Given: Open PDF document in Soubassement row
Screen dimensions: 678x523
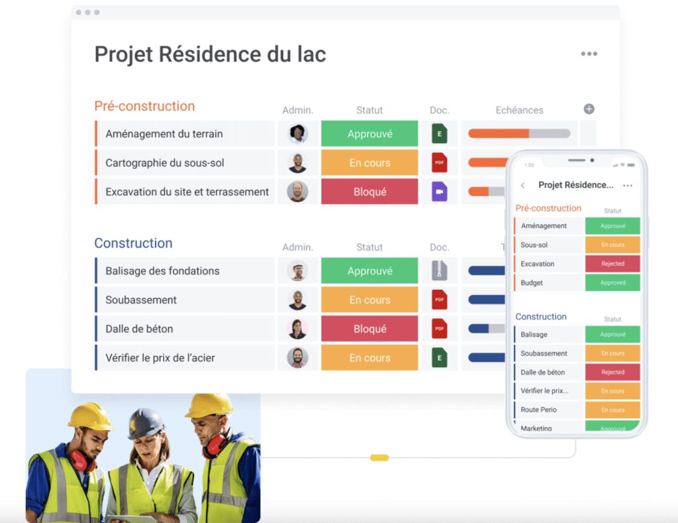Looking at the screenshot, I should coord(439,300).
